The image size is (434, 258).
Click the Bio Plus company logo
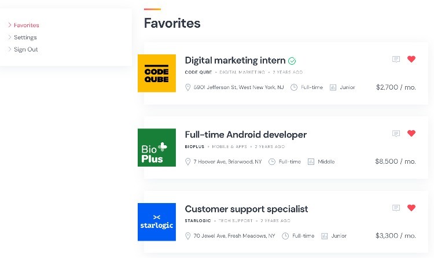tap(157, 148)
